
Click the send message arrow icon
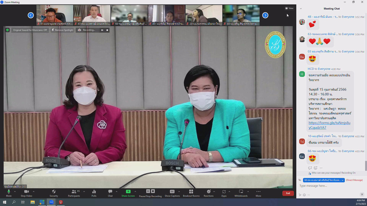(x=362, y=195)
